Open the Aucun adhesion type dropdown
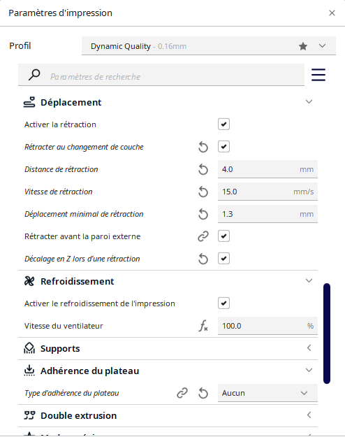This screenshot has height=437, width=345. coord(267,393)
